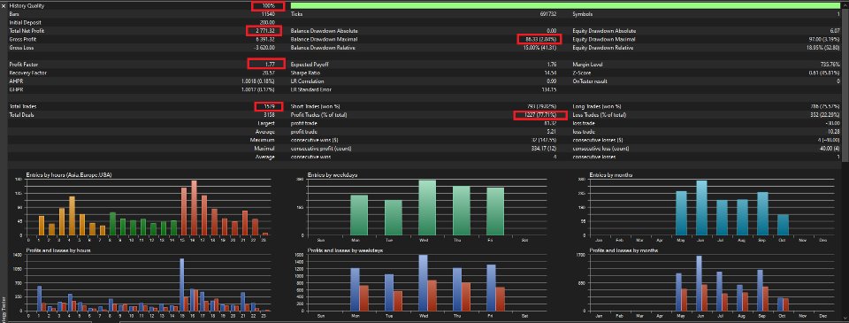
Task: Click the hour 8 green bar in Entries by hours
Action: (x=112, y=225)
